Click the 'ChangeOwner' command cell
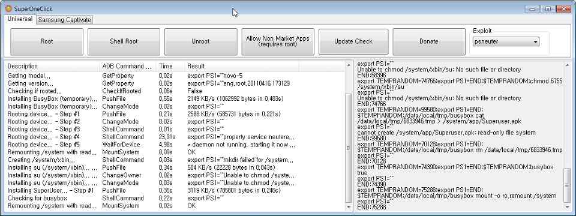 point(122,175)
